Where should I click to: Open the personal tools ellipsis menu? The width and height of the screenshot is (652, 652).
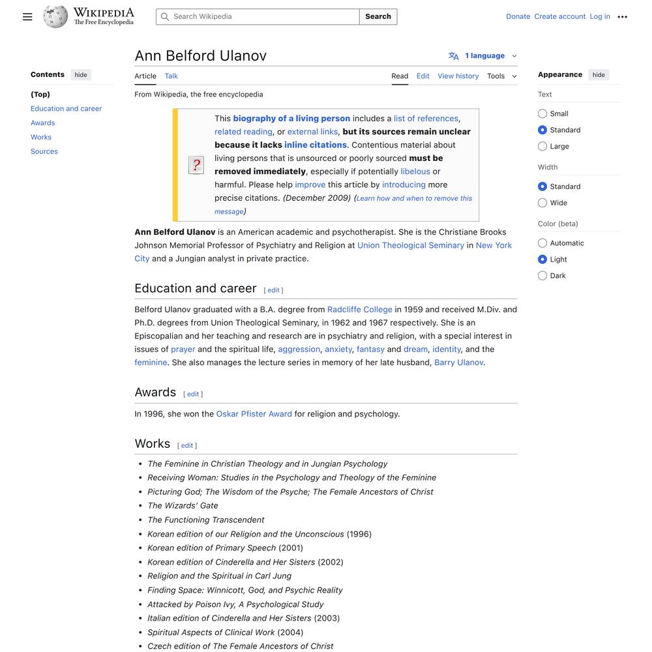[x=622, y=17]
